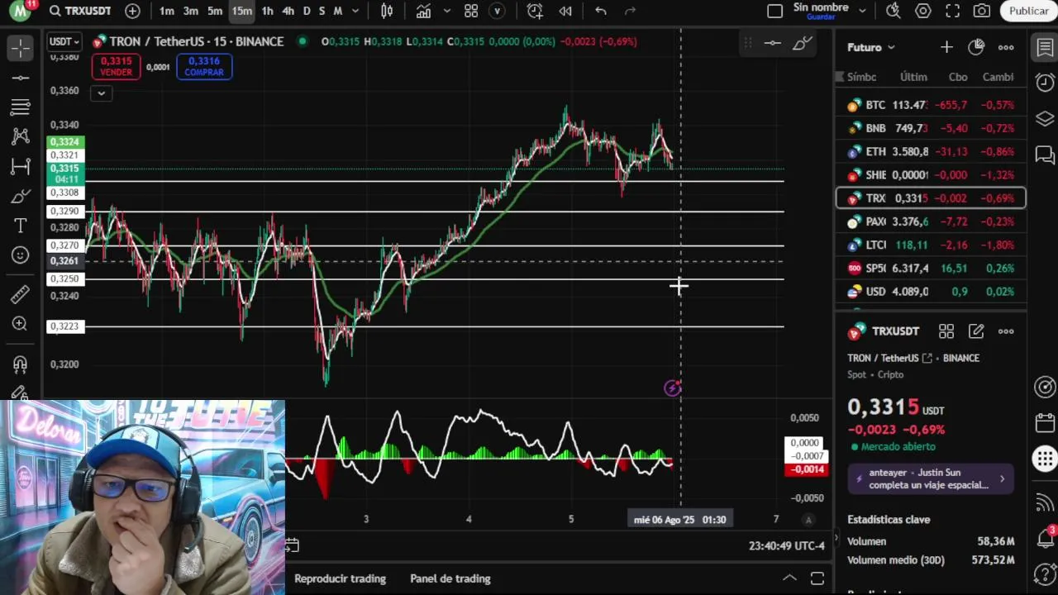This screenshot has height=595, width=1058.
Task: Open the alerts panel in right sidebar
Action: (1045, 82)
